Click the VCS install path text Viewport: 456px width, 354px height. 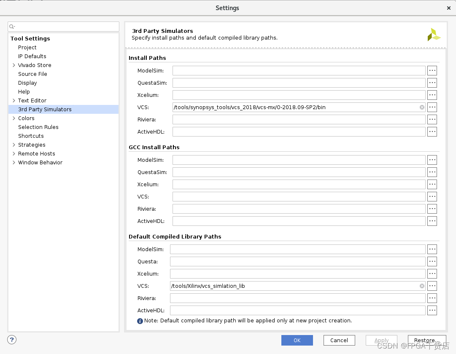(250, 107)
